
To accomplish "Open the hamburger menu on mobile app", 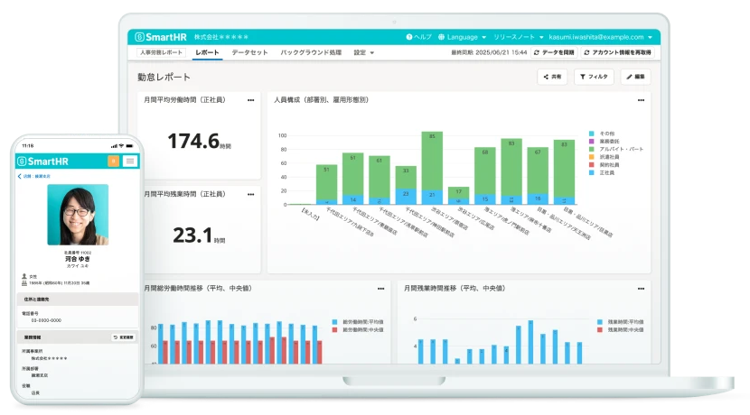I will 130,161.
